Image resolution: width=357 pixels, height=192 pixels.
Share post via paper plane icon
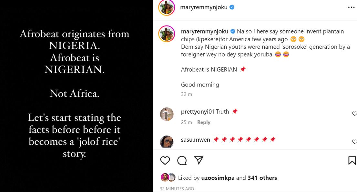click(x=199, y=160)
